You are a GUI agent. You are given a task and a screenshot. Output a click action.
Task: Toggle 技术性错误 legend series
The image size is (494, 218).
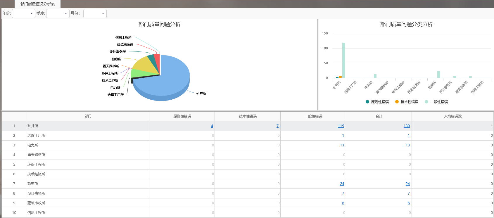coord(407,102)
